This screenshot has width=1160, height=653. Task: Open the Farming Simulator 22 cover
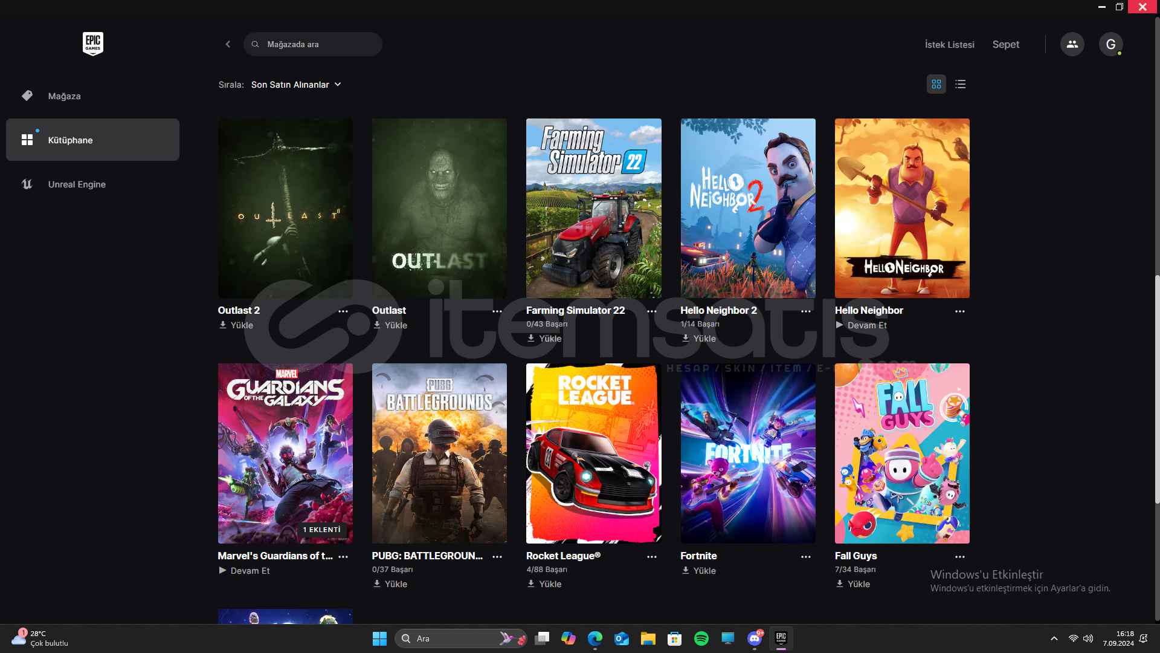[593, 208]
